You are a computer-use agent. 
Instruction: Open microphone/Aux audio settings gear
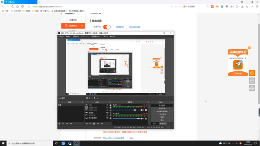coord(146,110)
